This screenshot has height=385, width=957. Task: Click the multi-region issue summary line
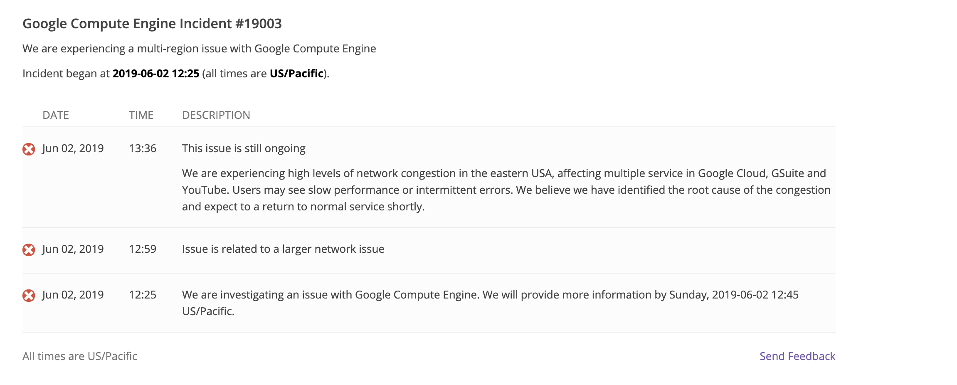click(199, 49)
